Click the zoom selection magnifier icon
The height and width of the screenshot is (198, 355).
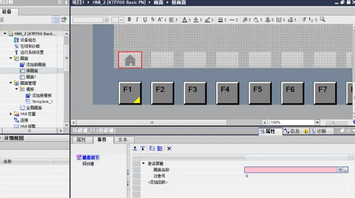tap(323, 19)
